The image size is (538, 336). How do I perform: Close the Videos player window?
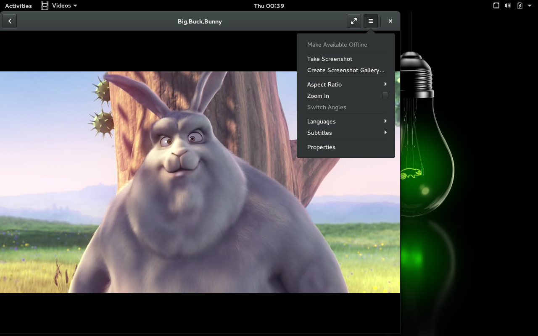(390, 21)
